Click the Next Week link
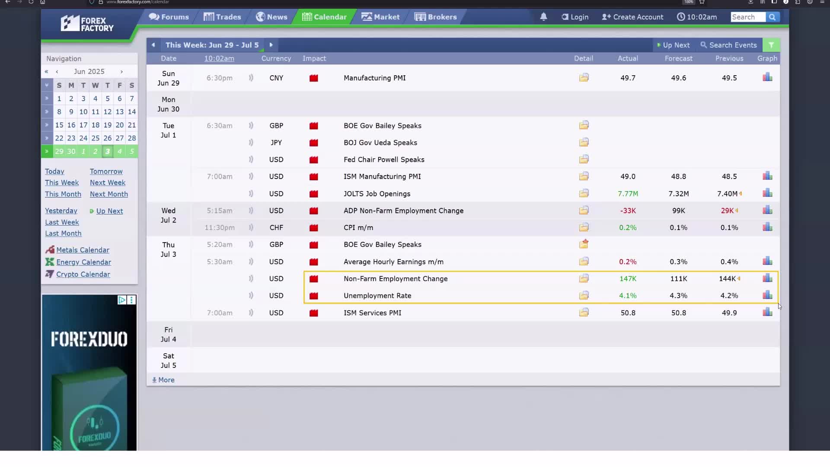This screenshot has width=830, height=467. (x=108, y=182)
